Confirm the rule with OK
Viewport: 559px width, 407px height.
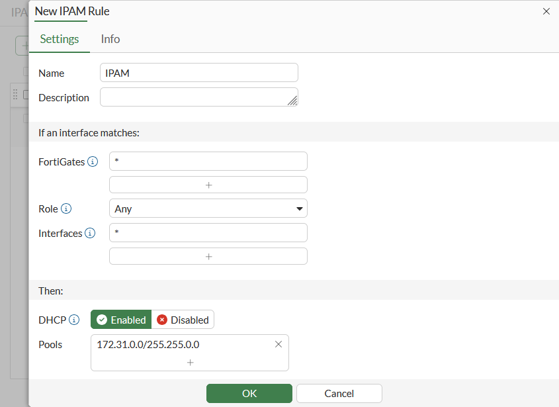coord(249,393)
